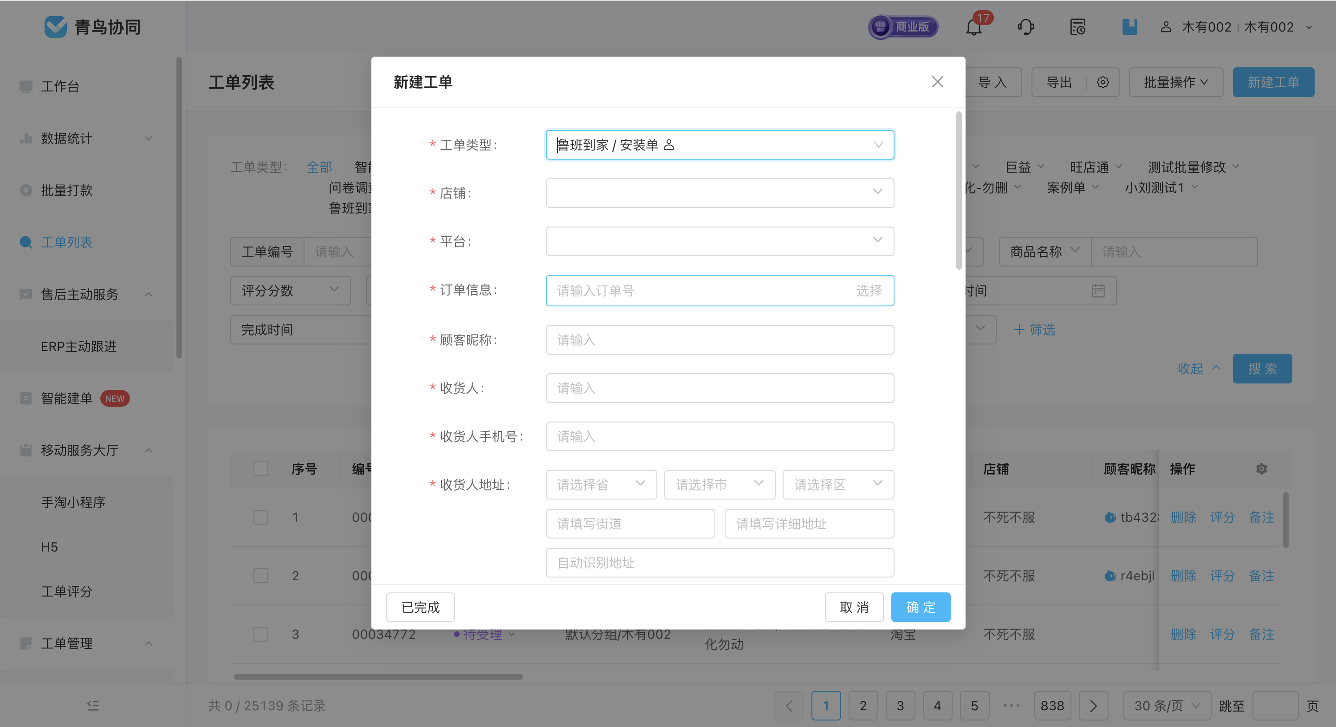Go to the previous page arrow

point(789,706)
